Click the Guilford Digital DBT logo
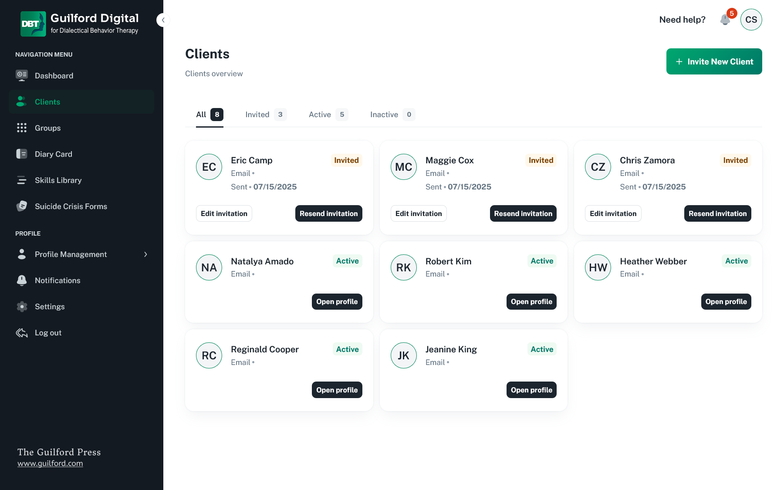Viewport: 784px width, 490px height. pyautogui.click(x=33, y=24)
